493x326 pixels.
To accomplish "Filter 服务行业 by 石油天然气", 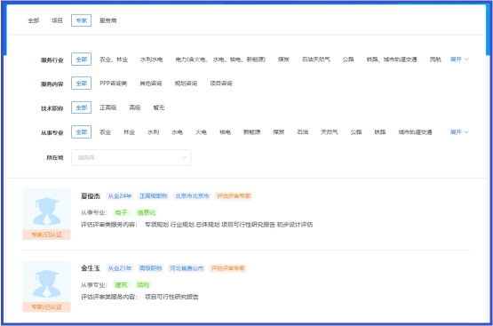I will click(x=315, y=60).
